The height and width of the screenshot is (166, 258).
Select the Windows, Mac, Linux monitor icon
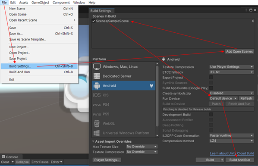coord(97,67)
